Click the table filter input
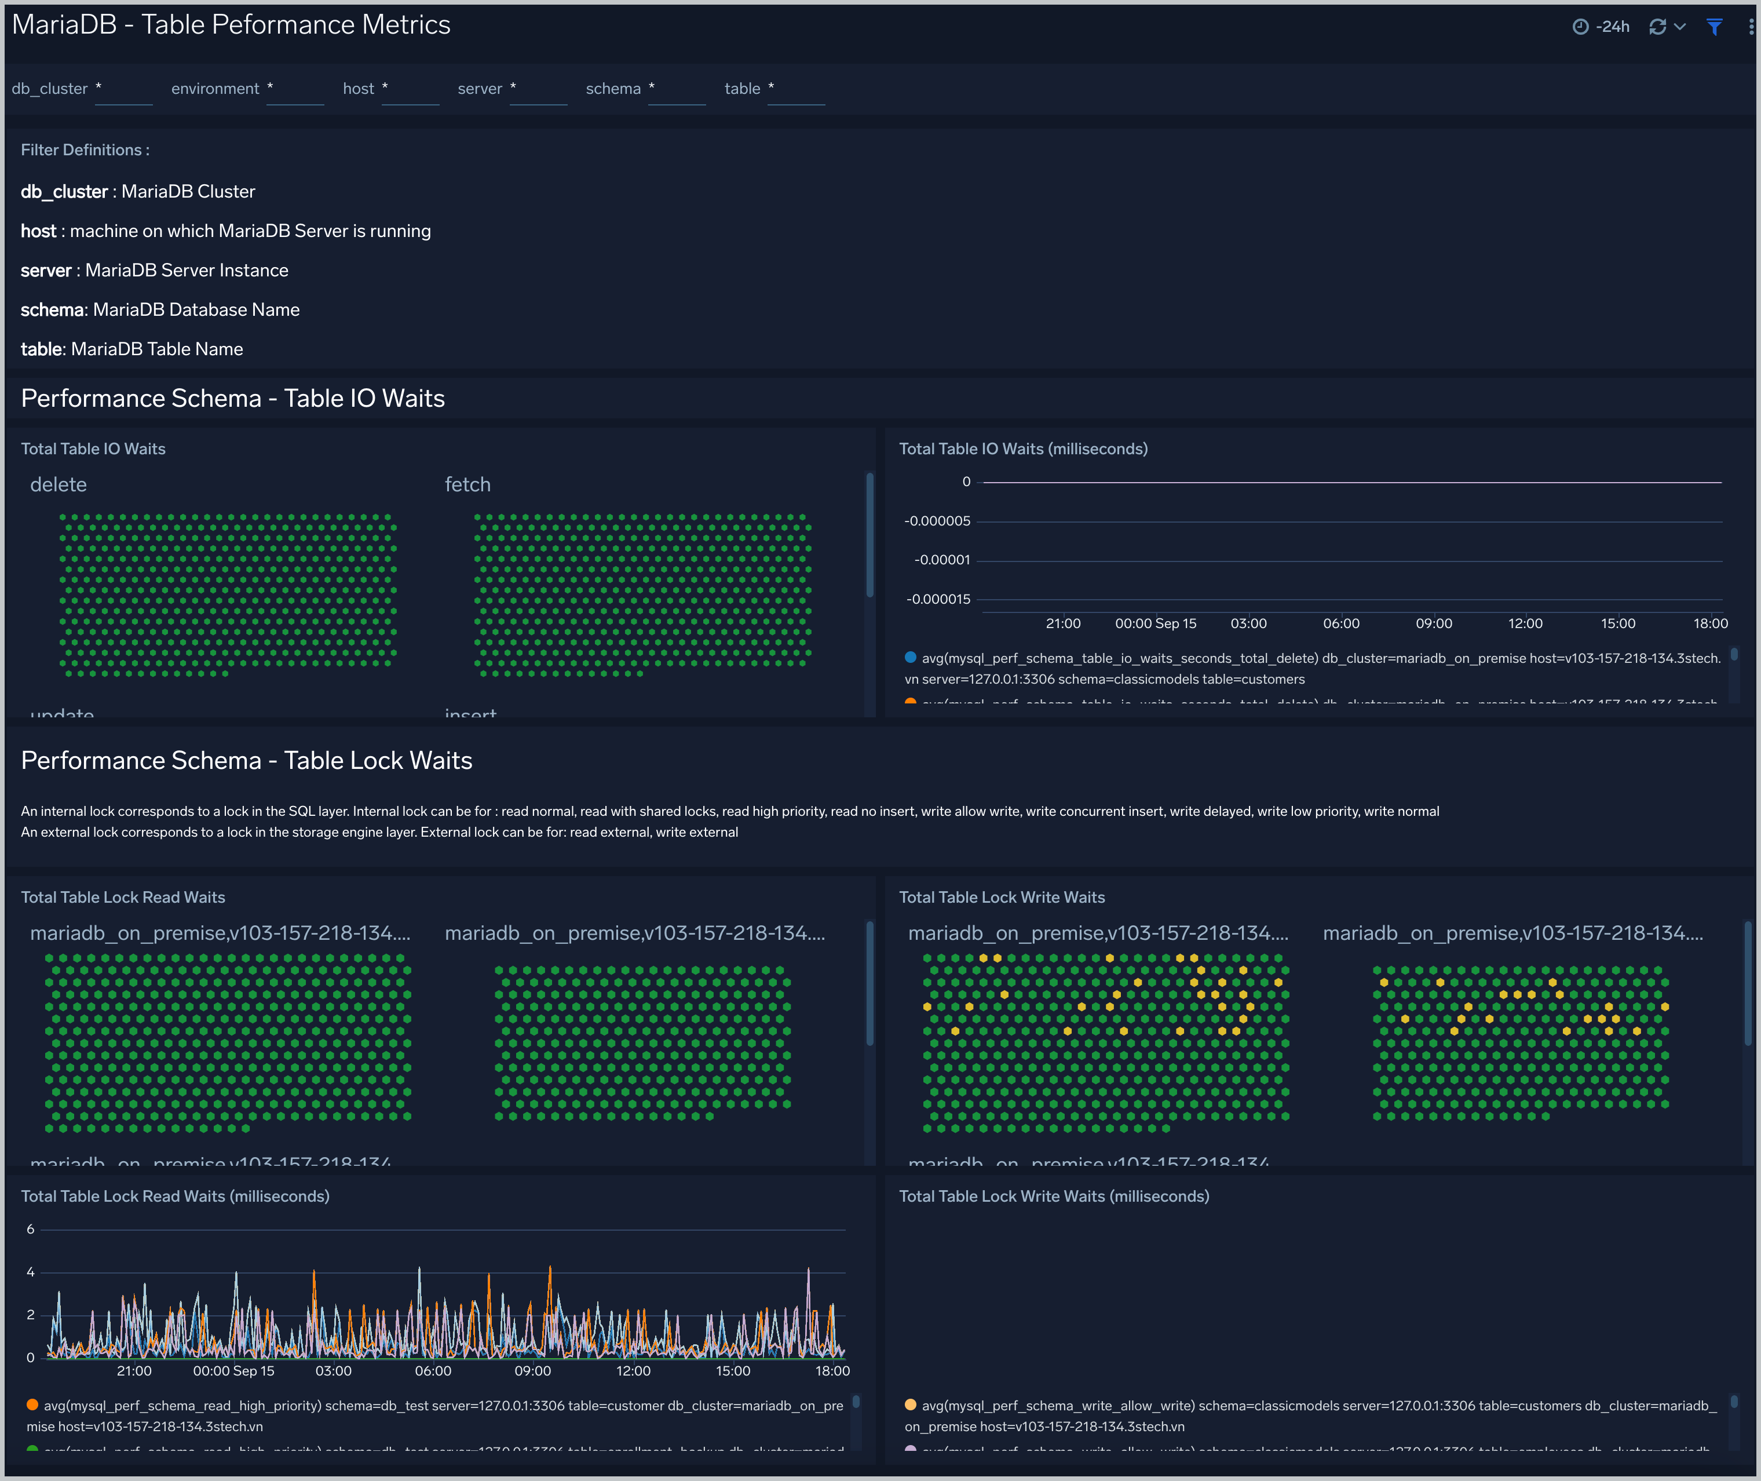Screen dimensions: 1761x1481 797,89
